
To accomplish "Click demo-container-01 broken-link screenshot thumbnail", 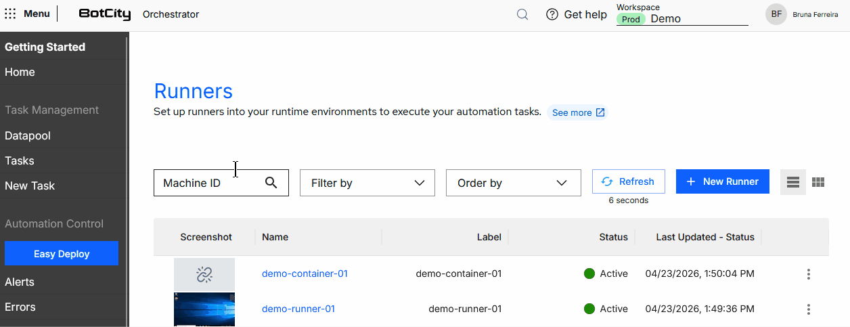I will coord(204,274).
